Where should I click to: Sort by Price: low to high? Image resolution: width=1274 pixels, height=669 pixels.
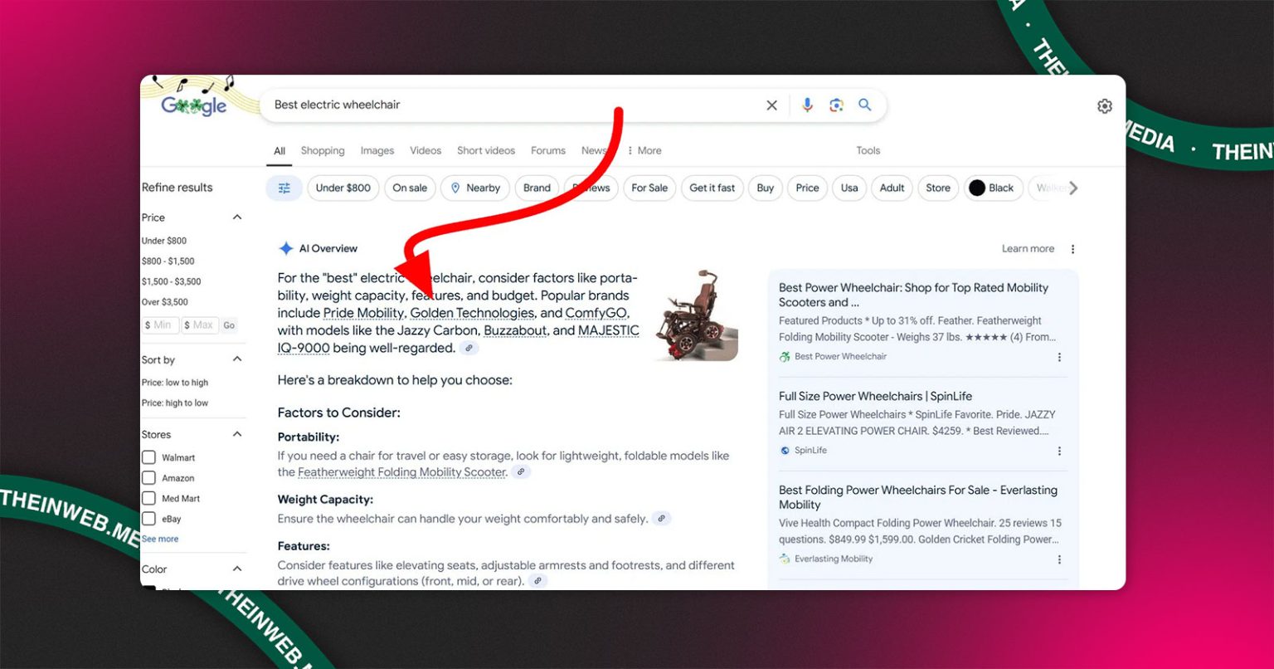point(175,383)
